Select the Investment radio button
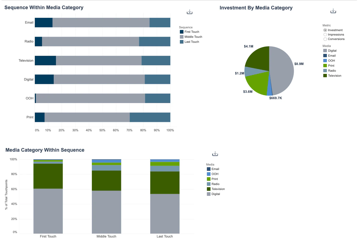Screen dimensions: 360x245 click(325, 30)
